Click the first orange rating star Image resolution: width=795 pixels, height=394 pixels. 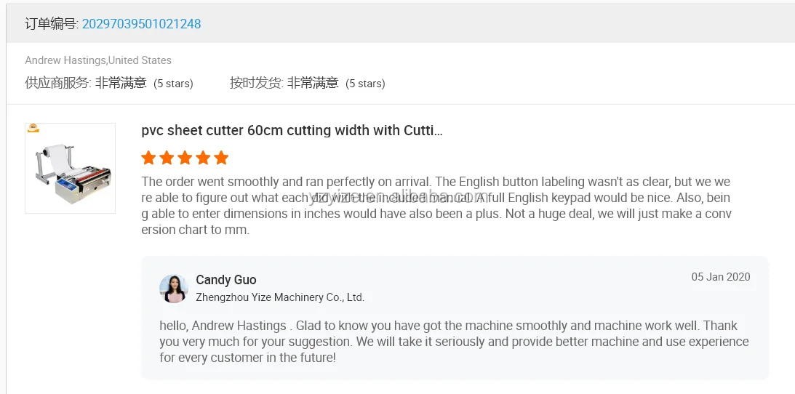148,158
